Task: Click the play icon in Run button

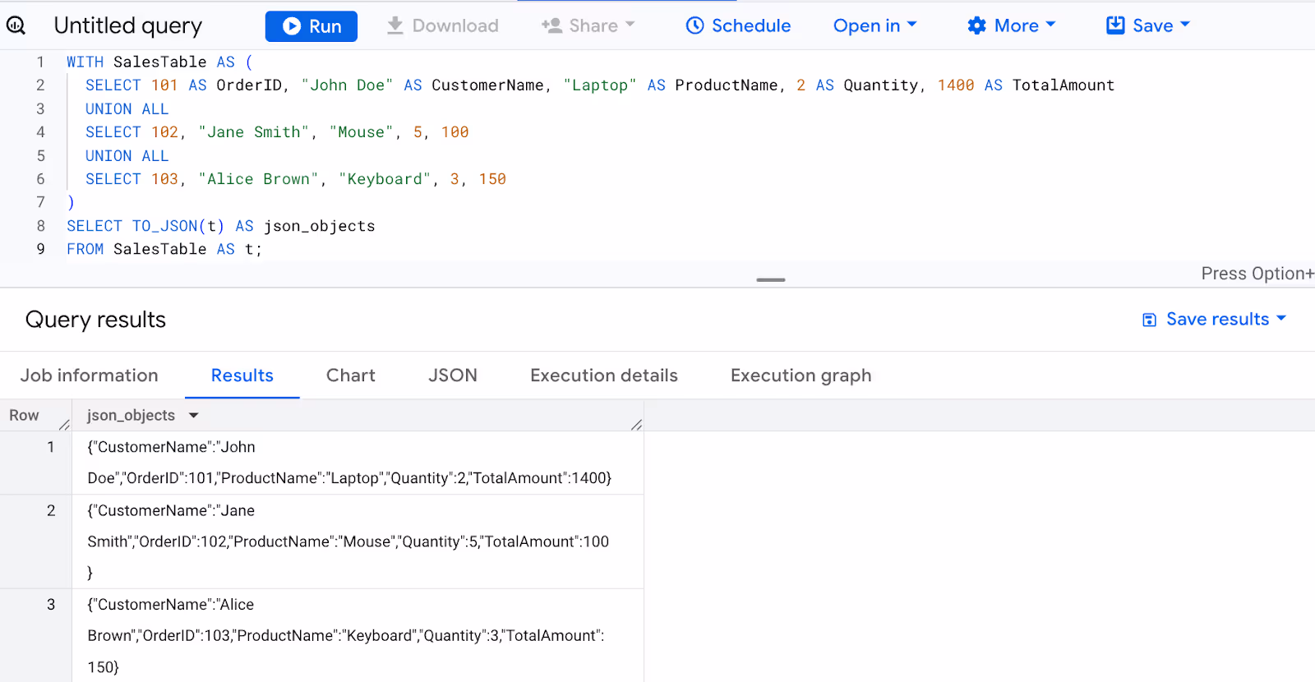Action: click(292, 26)
